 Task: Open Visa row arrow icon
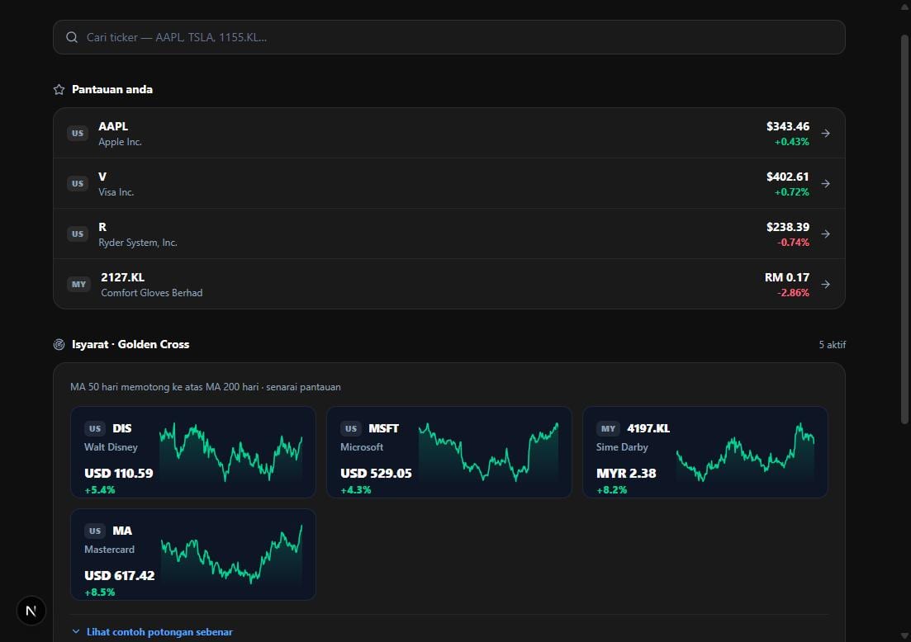pos(826,183)
